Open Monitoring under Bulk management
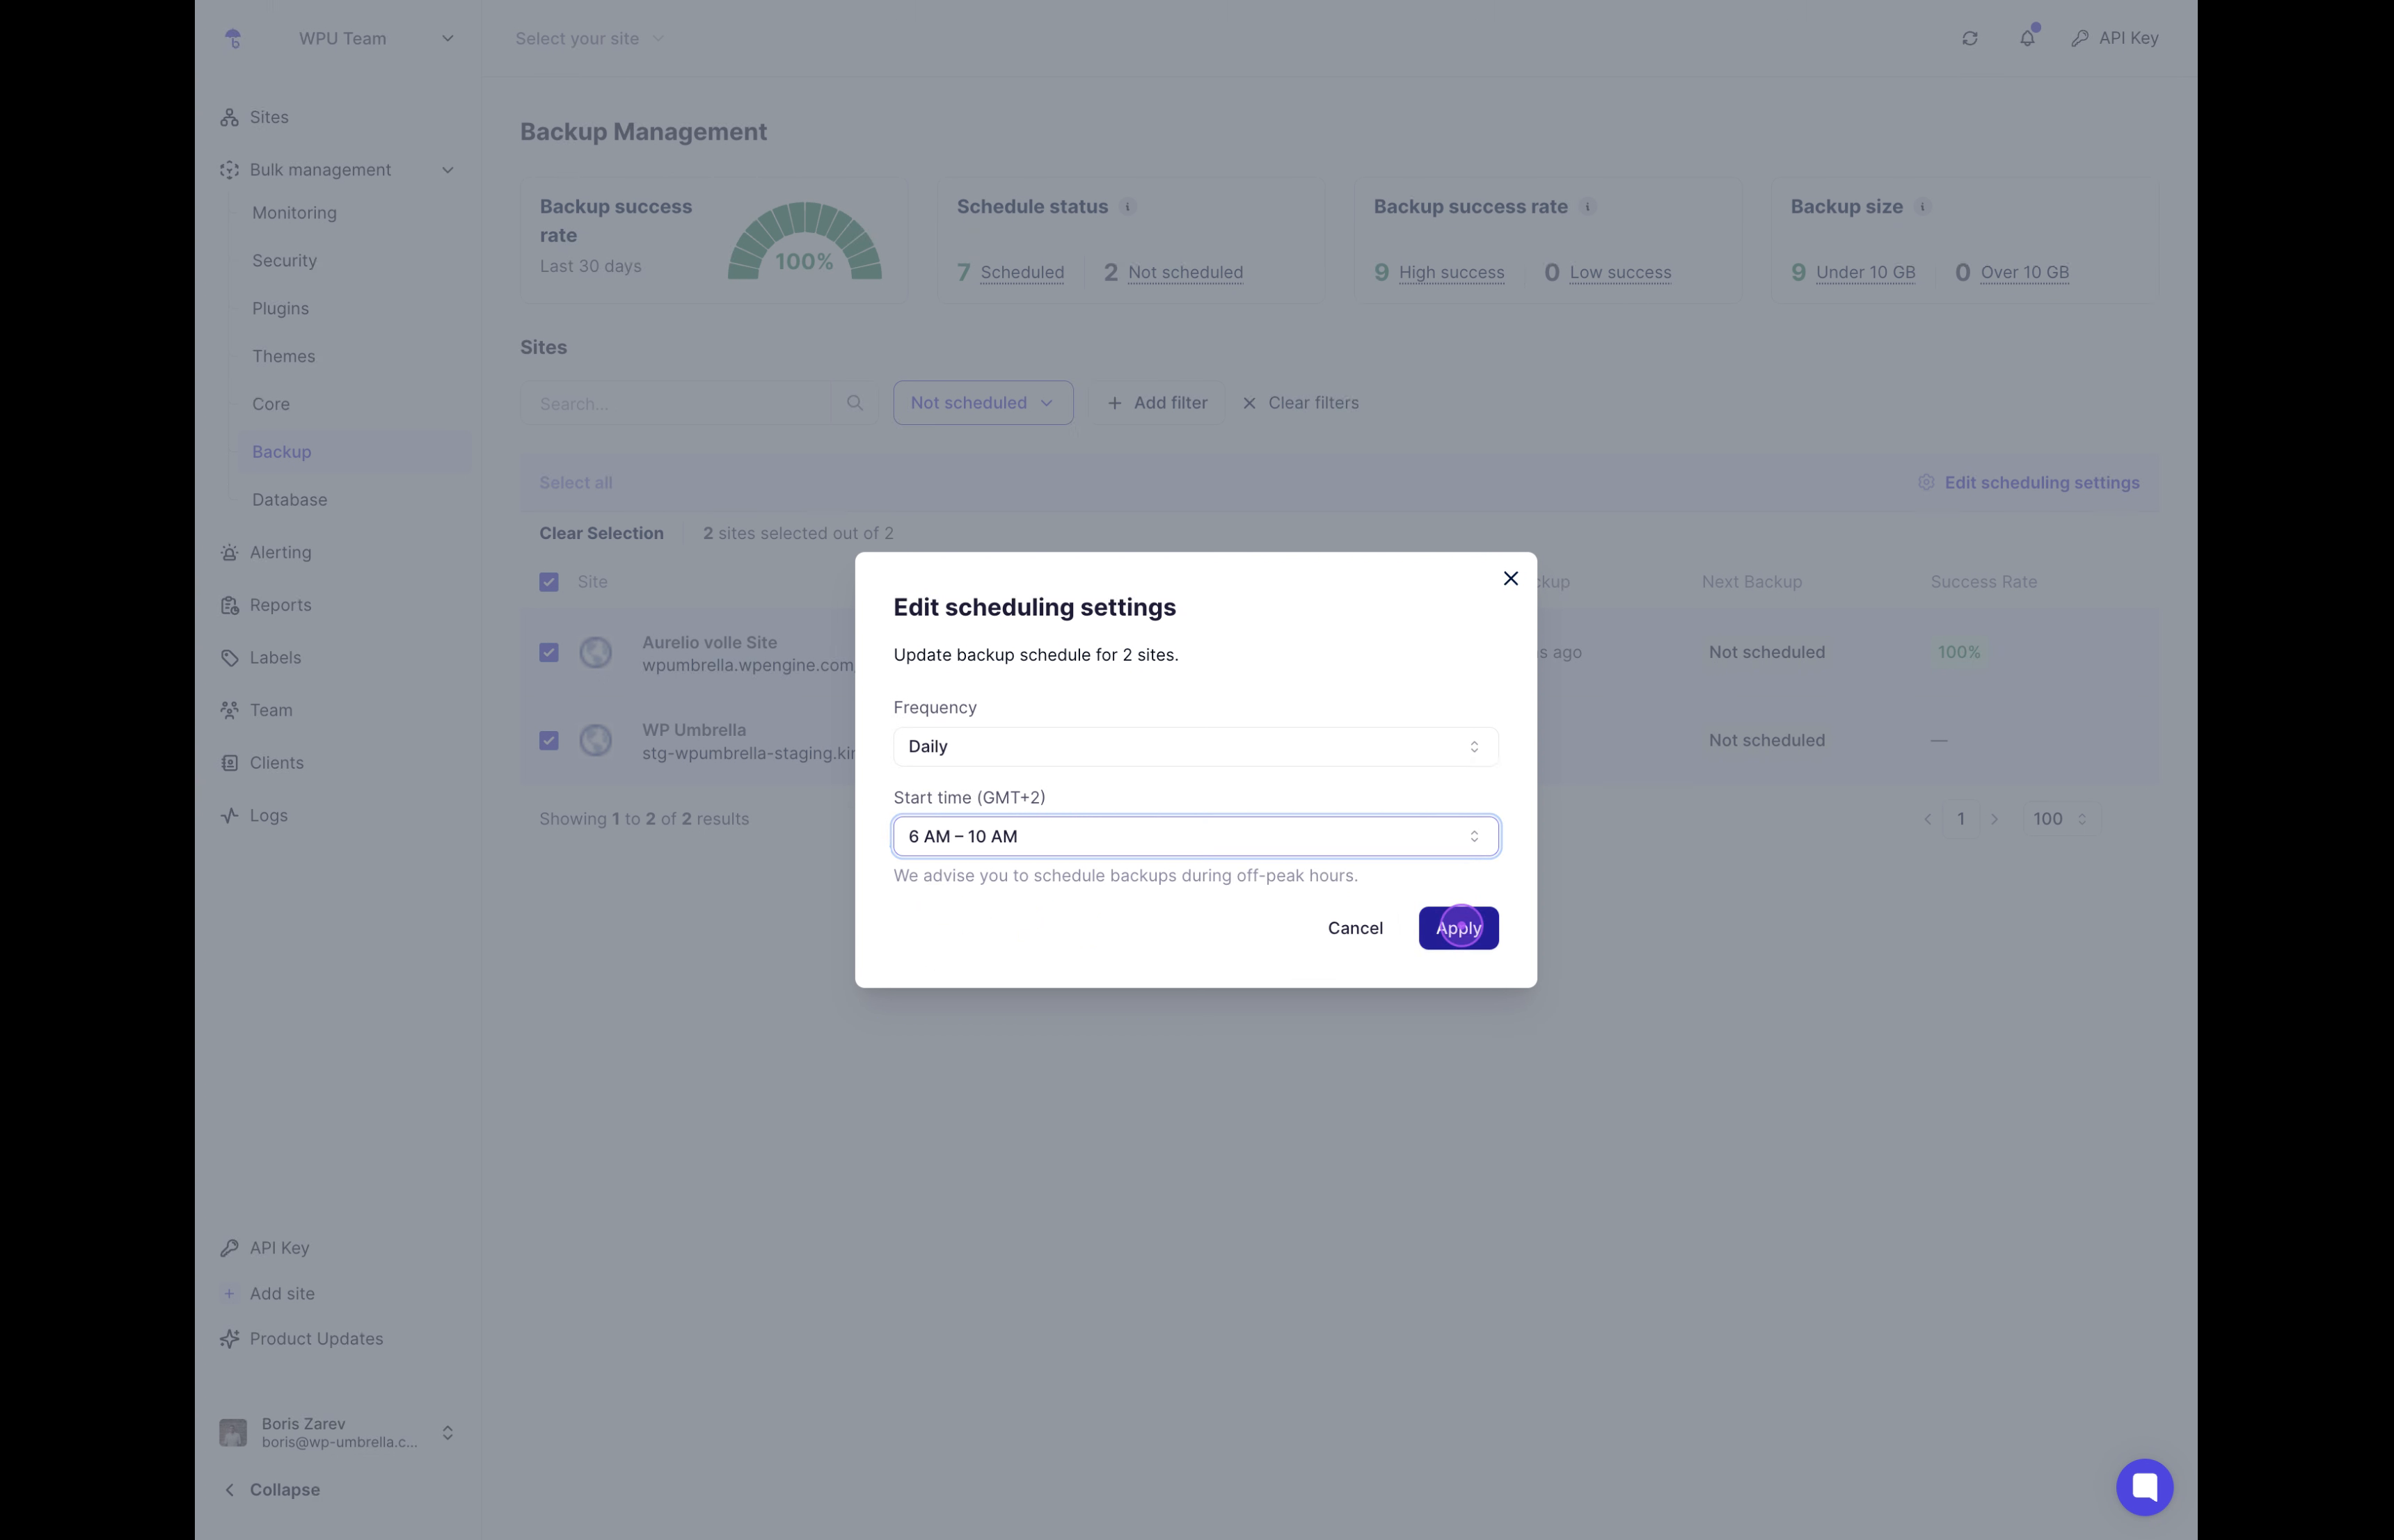Image resolution: width=2394 pixels, height=1540 pixels. 294,213
